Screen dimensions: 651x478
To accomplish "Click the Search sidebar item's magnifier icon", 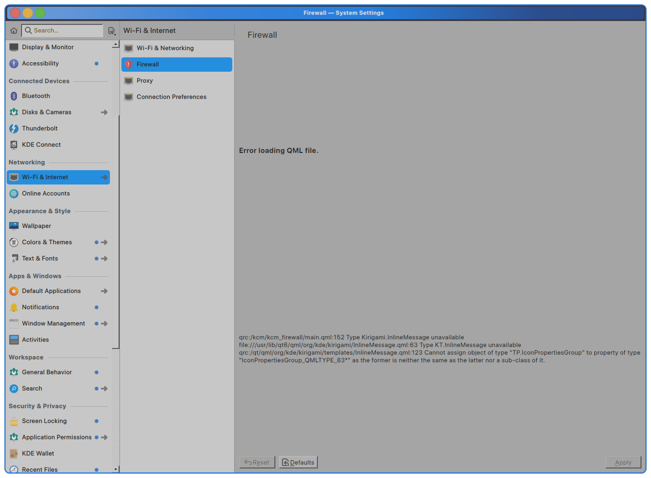I will tap(14, 389).
